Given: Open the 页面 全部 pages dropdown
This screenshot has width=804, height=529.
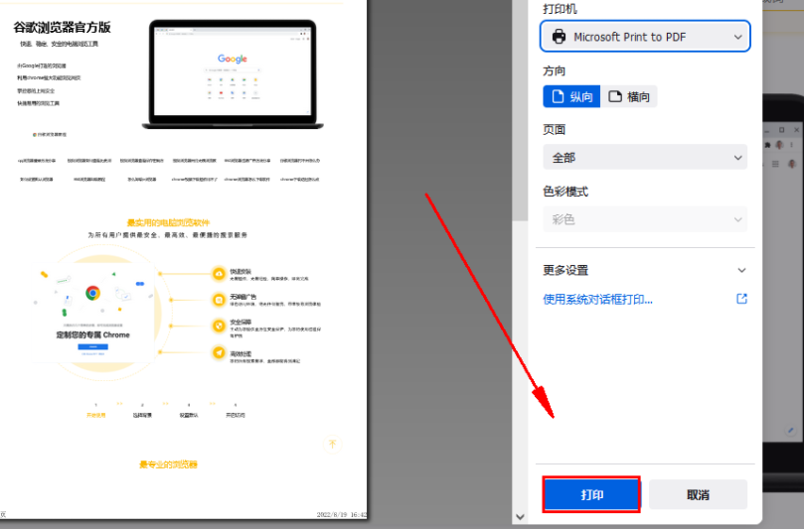Looking at the screenshot, I should tap(645, 157).
